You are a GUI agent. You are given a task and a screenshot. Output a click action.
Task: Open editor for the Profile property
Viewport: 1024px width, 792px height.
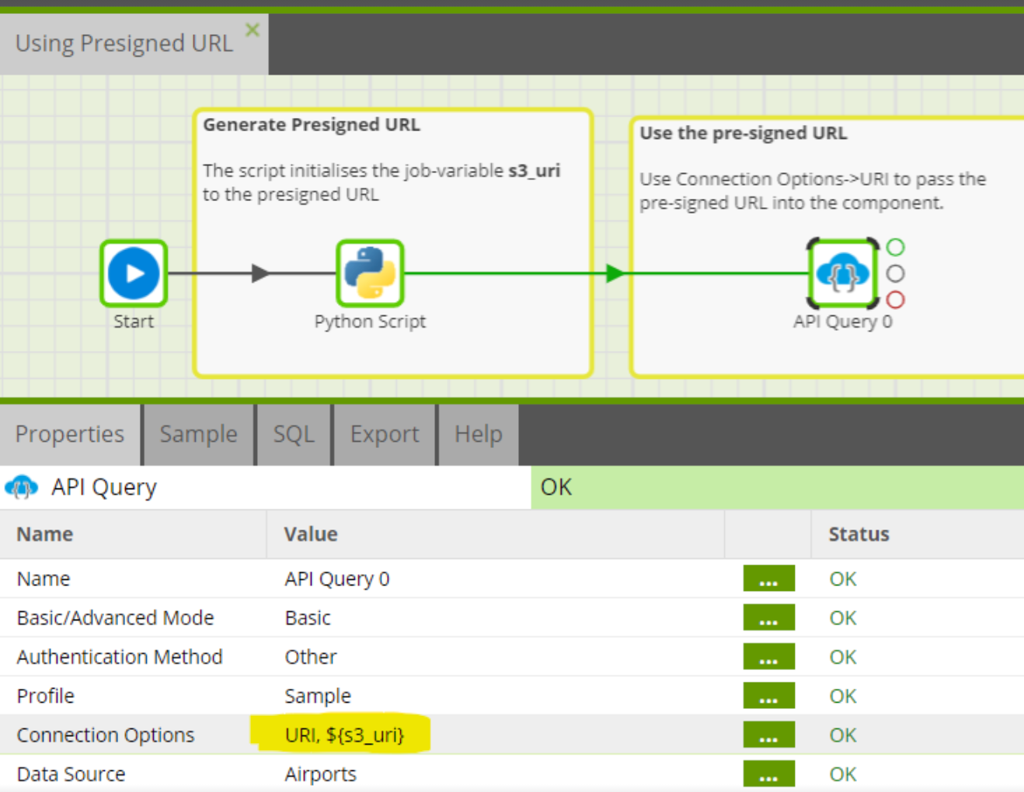(768, 696)
